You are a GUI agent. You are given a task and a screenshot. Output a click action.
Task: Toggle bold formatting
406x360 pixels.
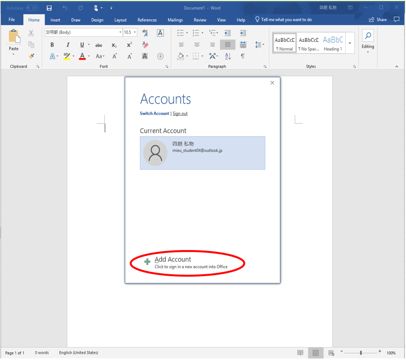coord(52,45)
